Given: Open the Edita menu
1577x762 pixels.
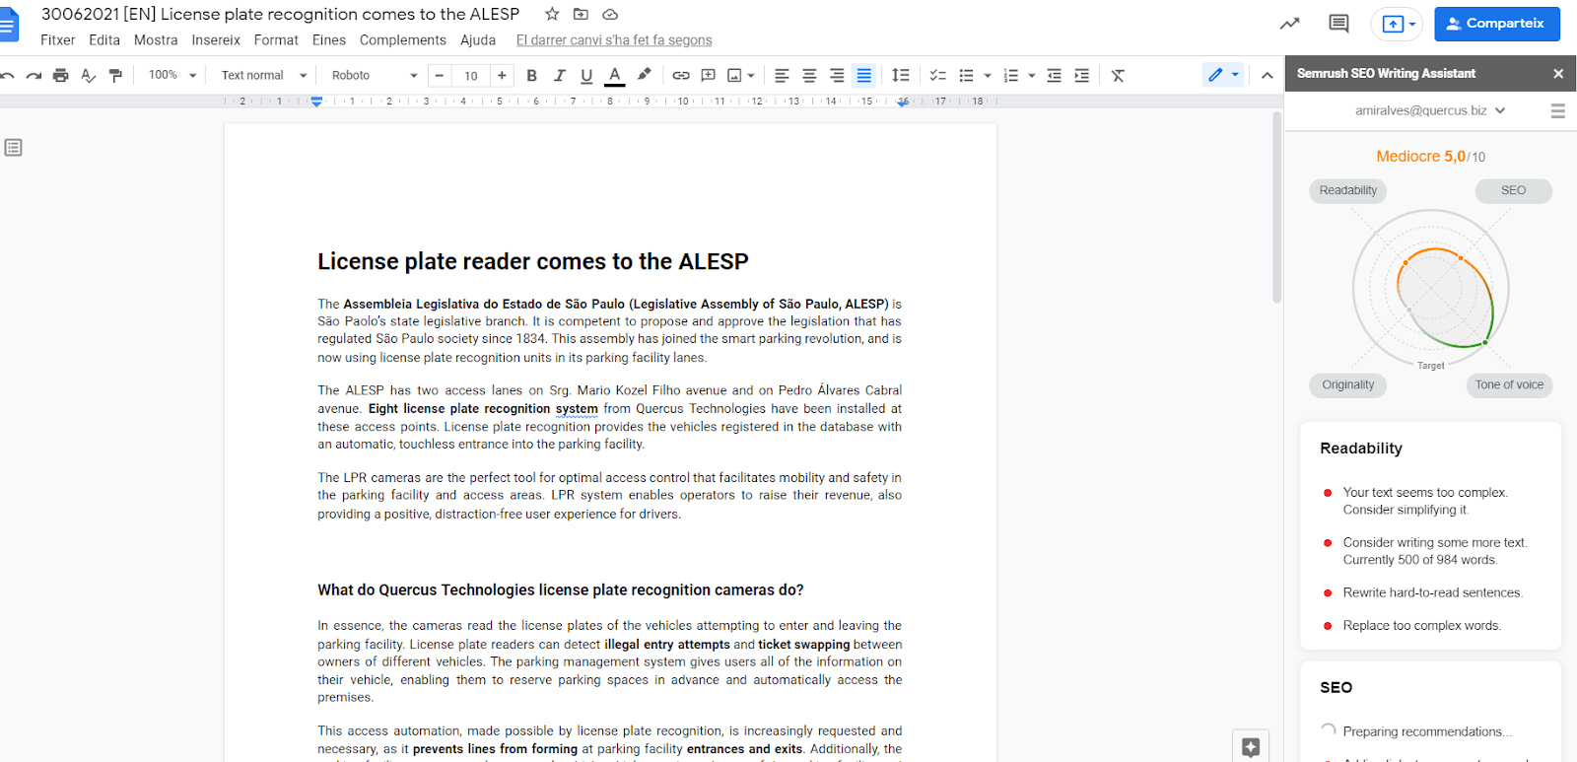Looking at the screenshot, I should tap(104, 39).
